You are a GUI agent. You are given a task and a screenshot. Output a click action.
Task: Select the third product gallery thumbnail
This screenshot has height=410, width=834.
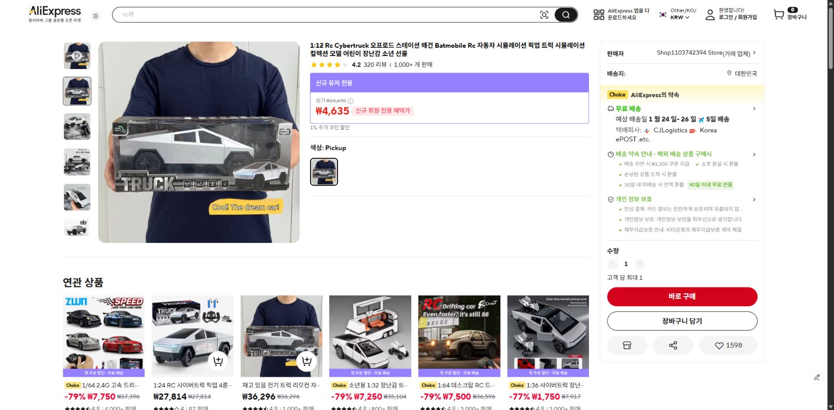pyautogui.click(x=77, y=127)
